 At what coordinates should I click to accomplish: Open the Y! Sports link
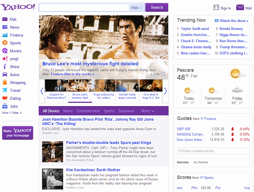[207, 178]
